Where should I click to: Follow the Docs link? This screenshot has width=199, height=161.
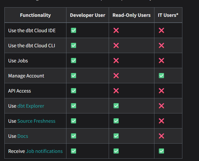click(x=23, y=136)
